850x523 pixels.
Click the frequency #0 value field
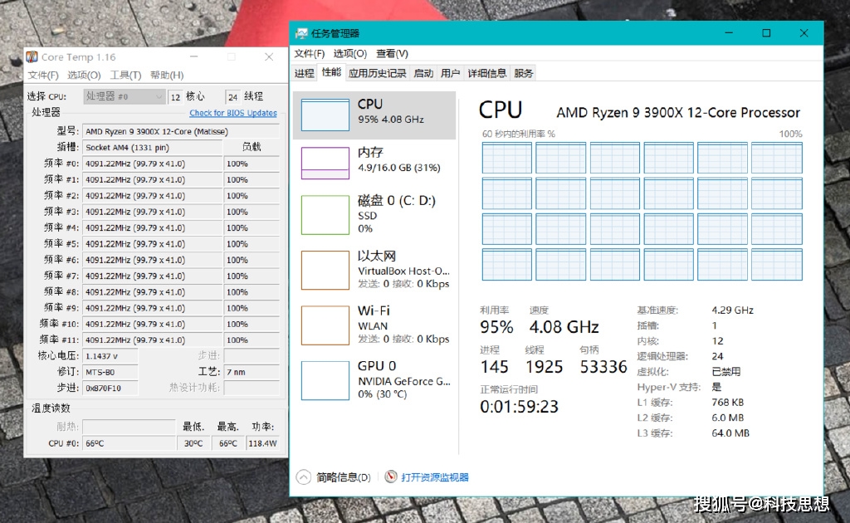click(153, 164)
